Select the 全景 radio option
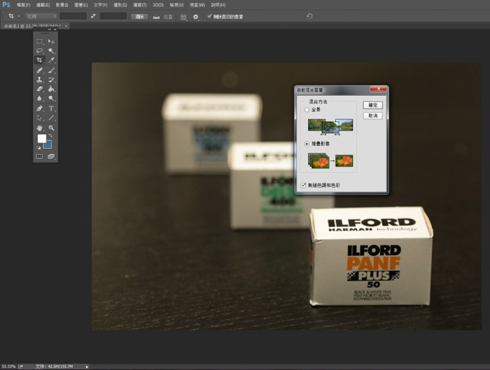The width and height of the screenshot is (490, 370). click(x=307, y=110)
